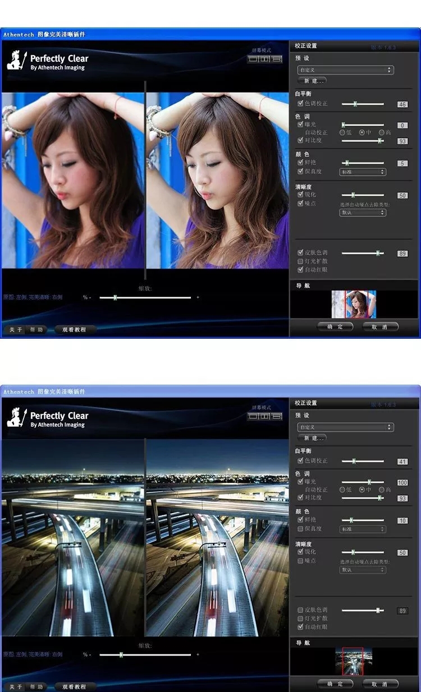
Task: Select 低 auto-correction radio in highway window
Action: [342, 490]
